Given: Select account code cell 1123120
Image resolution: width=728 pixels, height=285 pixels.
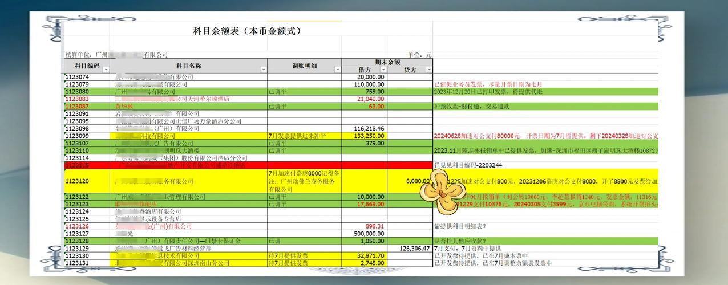Looking at the screenshot, I should (x=87, y=181).
